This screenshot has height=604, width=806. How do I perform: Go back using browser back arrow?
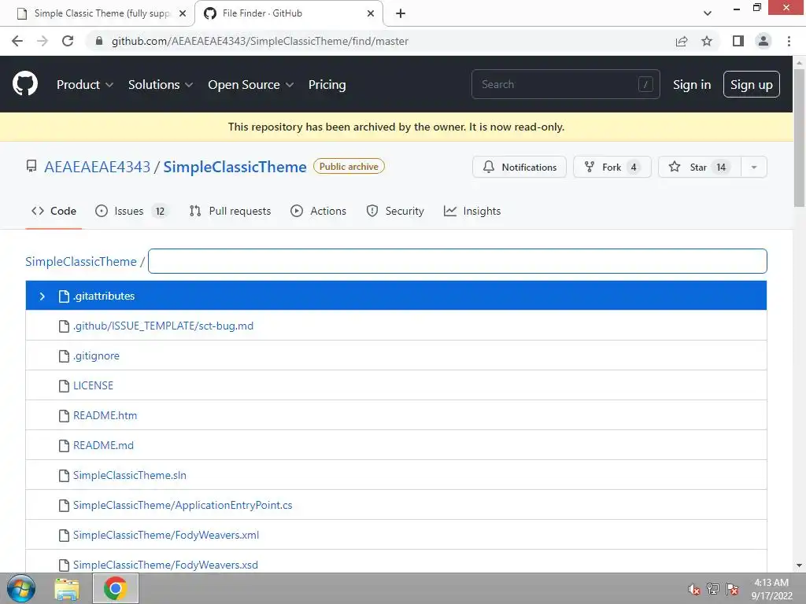pos(17,41)
